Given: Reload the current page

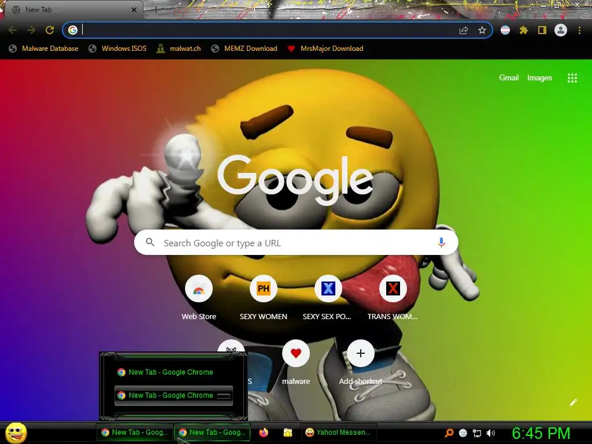Looking at the screenshot, I should click(x=50, y=30).
